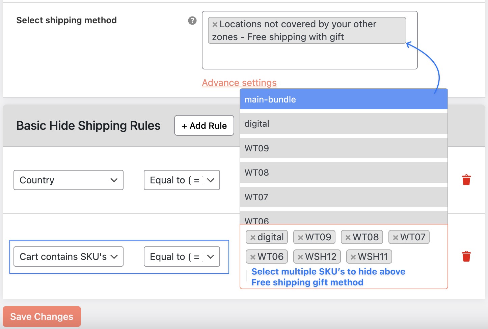Choose WT09 option in the dropdown list

[x=344, y=148]
